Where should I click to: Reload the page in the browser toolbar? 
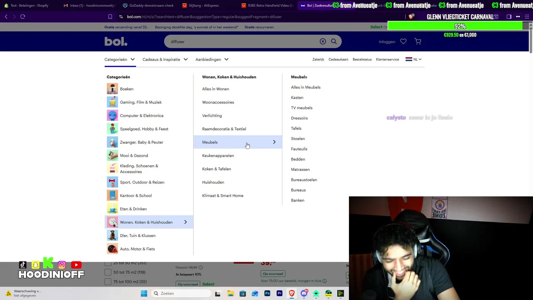pos(22,17)
